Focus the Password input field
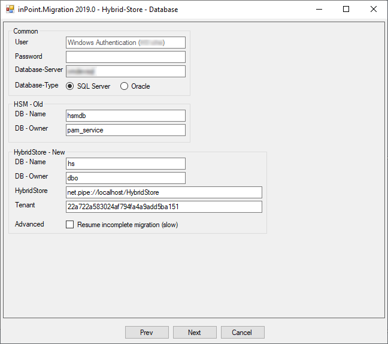 126,57
